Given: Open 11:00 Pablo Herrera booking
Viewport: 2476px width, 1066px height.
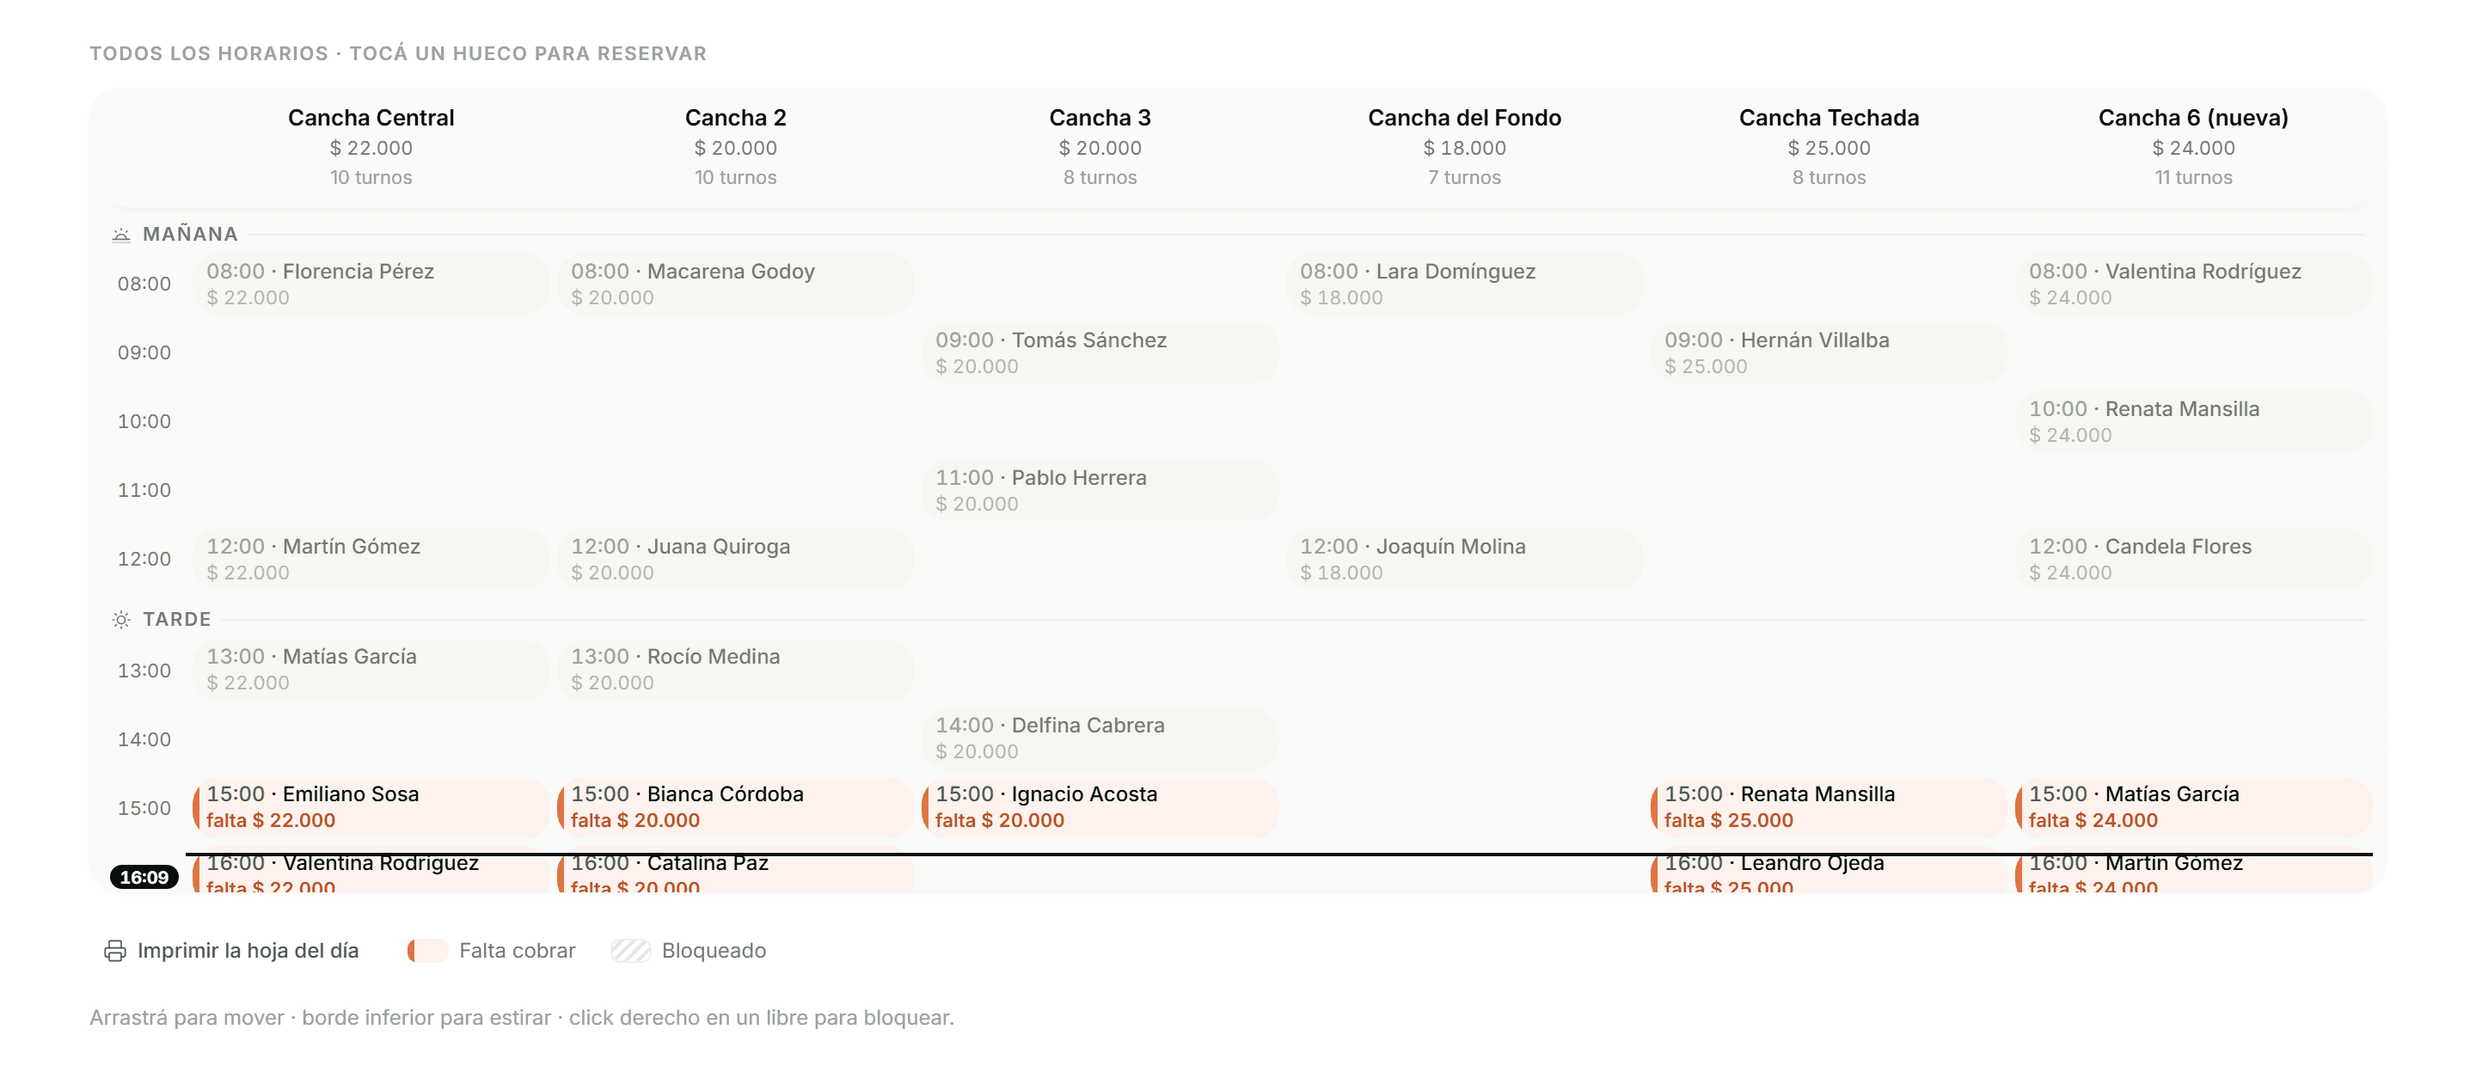Looking at the screenshot, I should (x=1100, y=489).
